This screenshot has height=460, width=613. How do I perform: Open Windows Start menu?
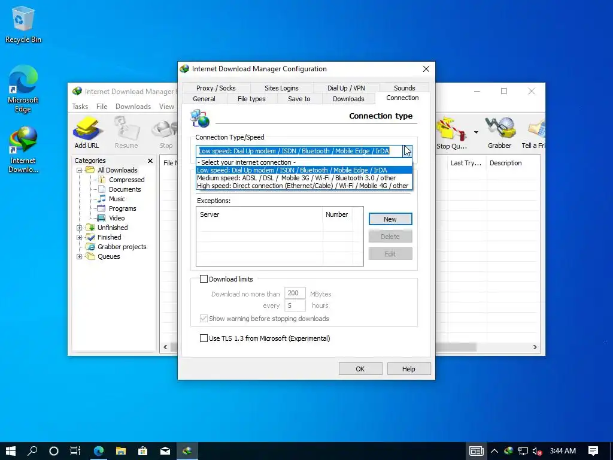[11, 451]
